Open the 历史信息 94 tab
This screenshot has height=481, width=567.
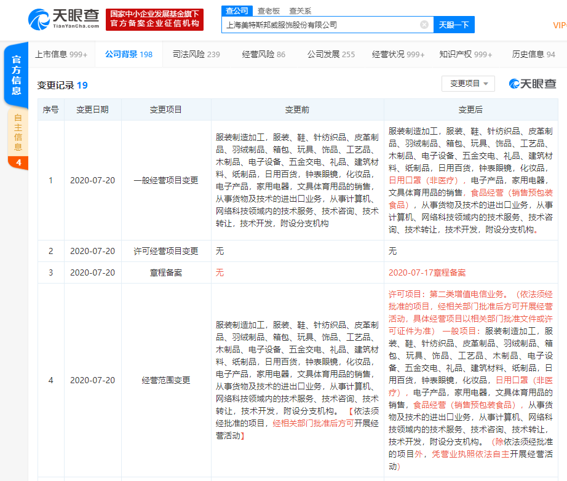coord(533,54)
